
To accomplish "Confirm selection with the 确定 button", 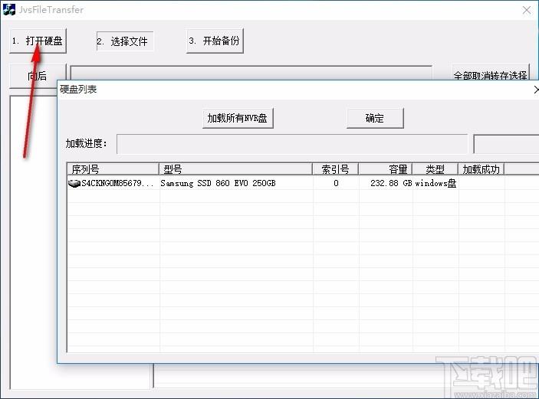I will pos(374,118).
